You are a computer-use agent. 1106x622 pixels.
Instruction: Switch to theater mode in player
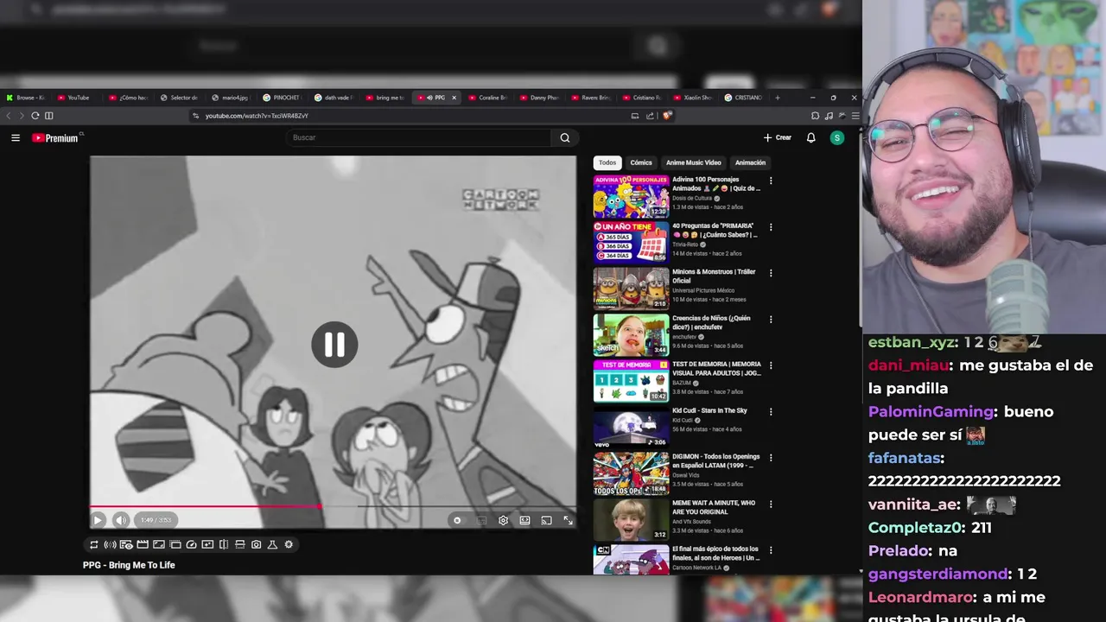[x=524, y=520]
